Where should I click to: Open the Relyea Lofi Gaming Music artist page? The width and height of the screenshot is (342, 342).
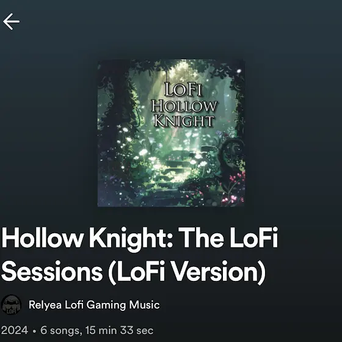(94, 305)
